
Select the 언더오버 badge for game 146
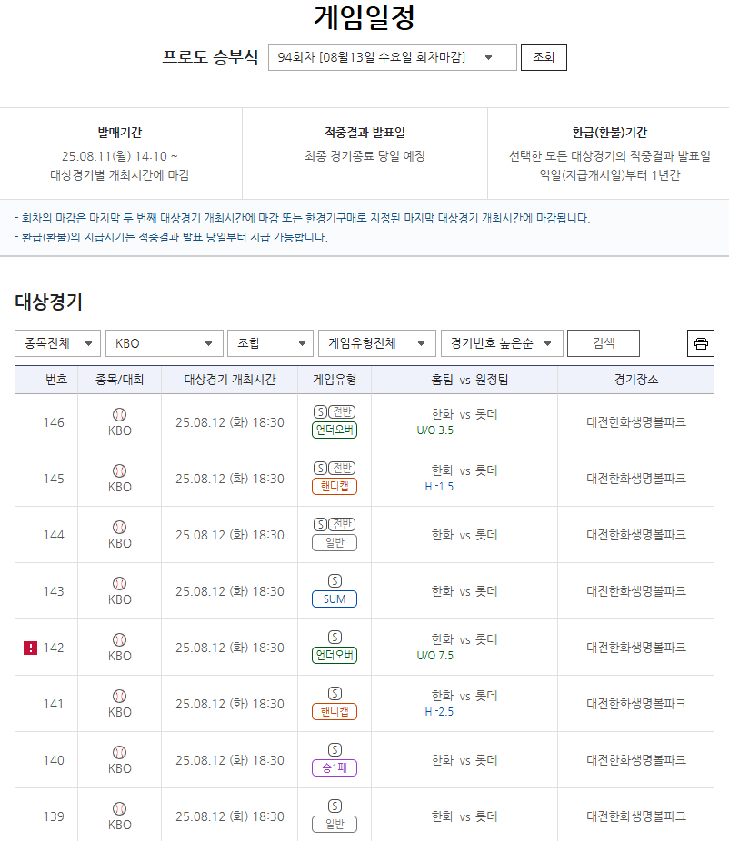pyautogui.click(x=334, y=430)
